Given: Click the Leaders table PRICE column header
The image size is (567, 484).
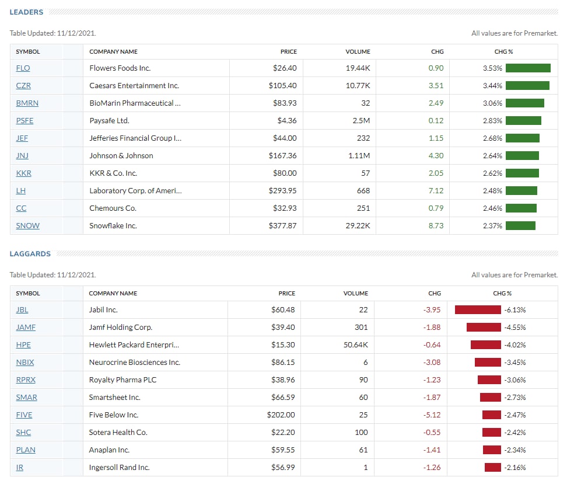Looking at the screenshot, I should coord(289,52).
